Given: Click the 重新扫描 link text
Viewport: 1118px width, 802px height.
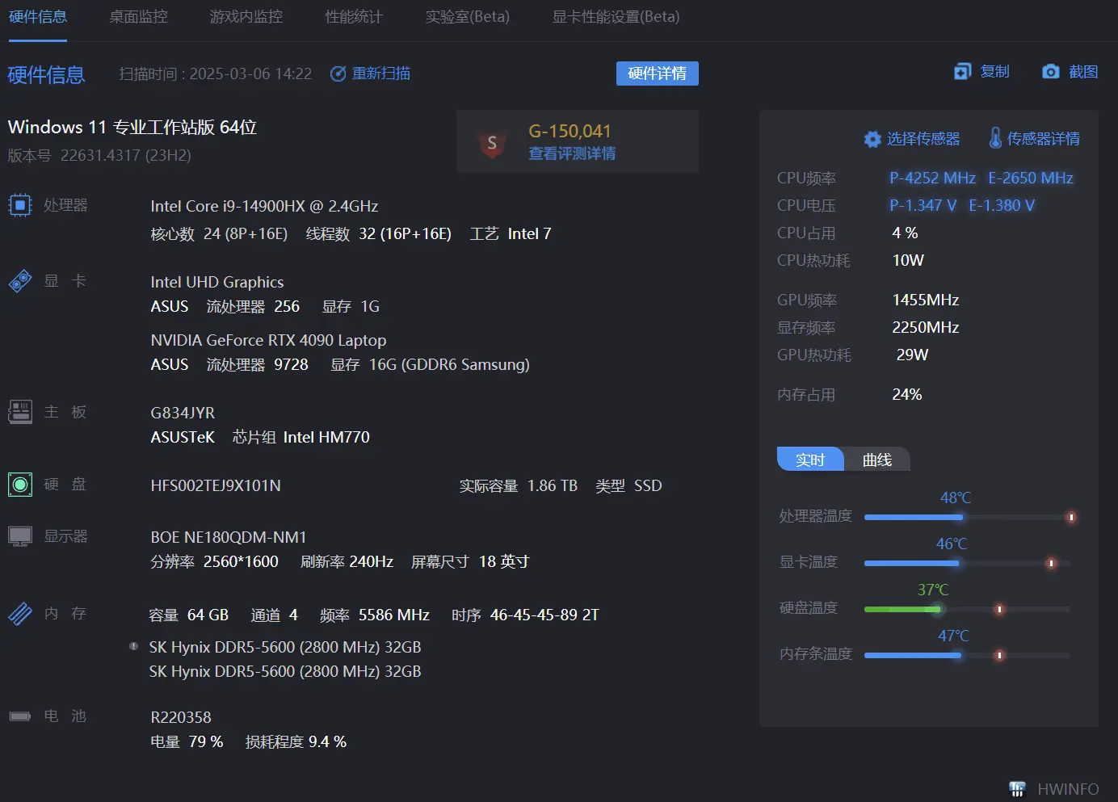Looking at the screenshot, I should tap(381, 73).
